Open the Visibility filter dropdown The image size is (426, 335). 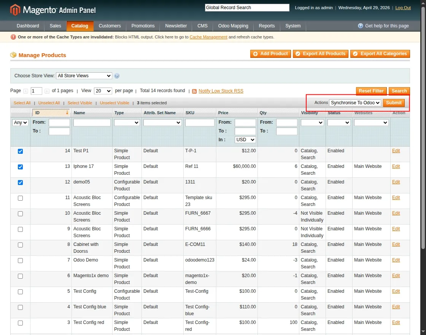(312, 123)
